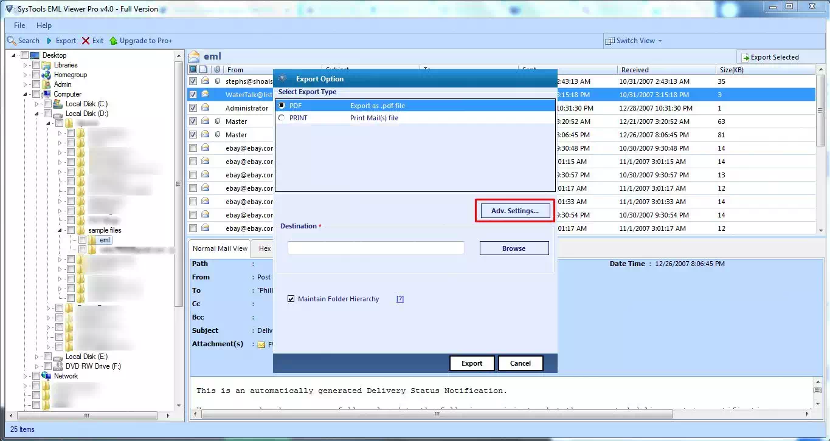Toggle Maintain Folder Hierarchy checkbox
830x441 pixels.
click(291, 299)
